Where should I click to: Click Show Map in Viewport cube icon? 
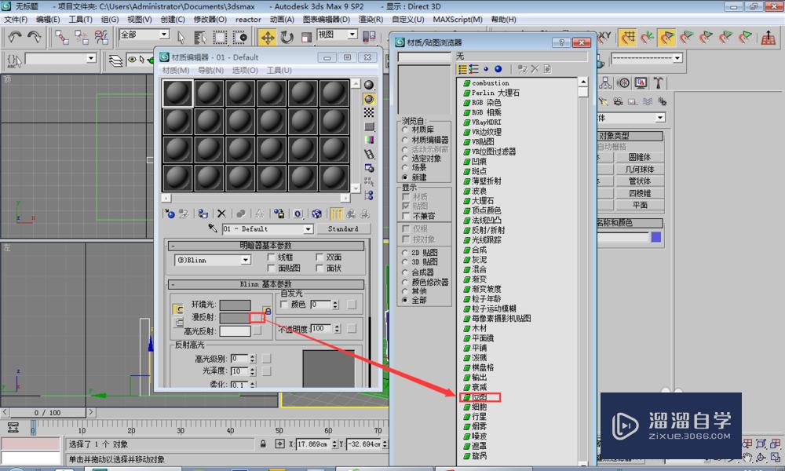point(316,214)
